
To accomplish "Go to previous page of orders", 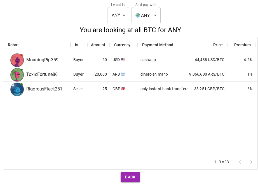I will pyautogui.click(x=240, y=162).
